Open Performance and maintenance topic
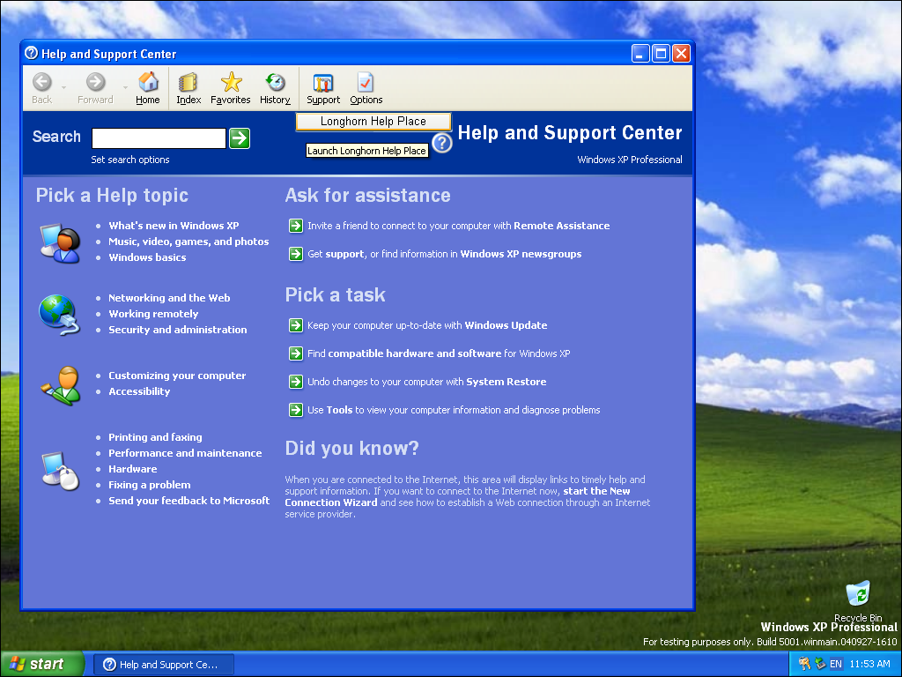 [x=185, y=453]
